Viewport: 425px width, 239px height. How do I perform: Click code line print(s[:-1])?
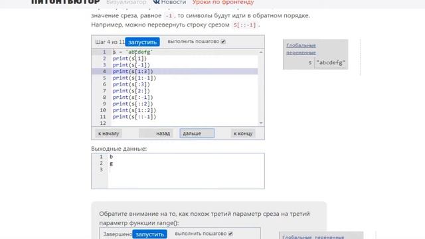[x=133, y=98]
